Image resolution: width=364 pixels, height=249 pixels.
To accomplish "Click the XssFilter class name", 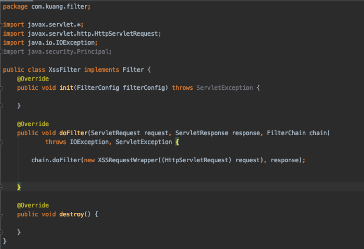I will 64,69.
